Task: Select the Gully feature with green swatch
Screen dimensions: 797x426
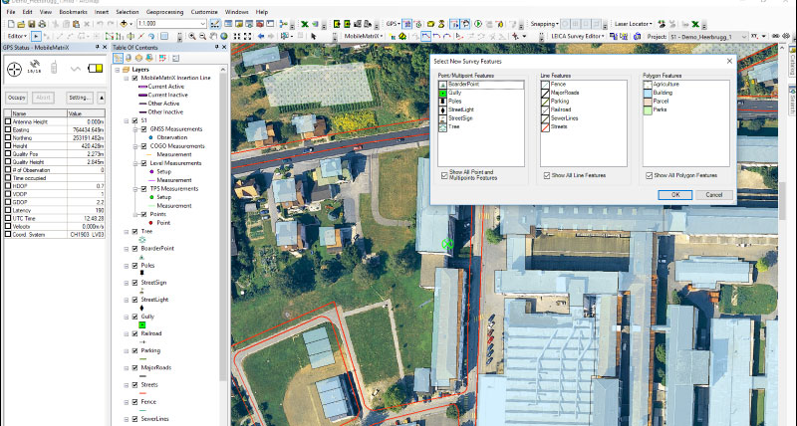Action: 456,93
